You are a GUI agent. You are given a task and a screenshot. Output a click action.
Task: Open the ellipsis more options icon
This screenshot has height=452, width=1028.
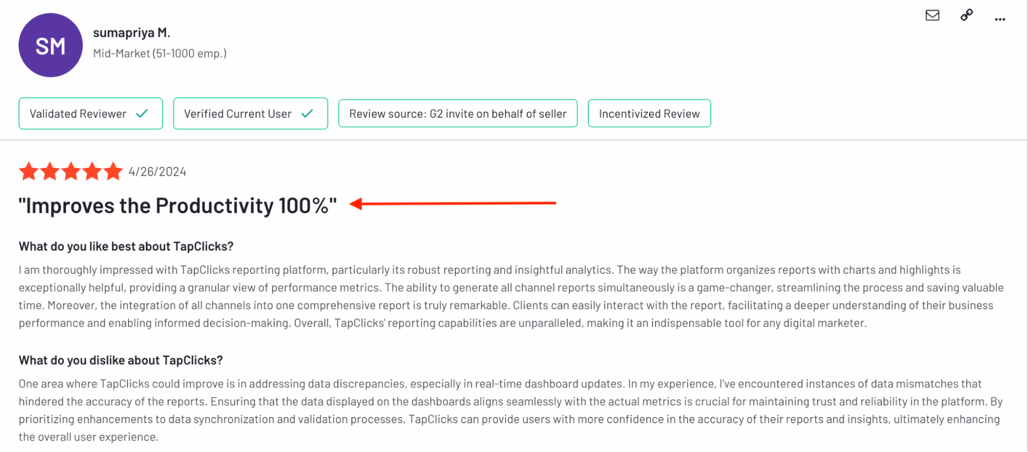1000,19
